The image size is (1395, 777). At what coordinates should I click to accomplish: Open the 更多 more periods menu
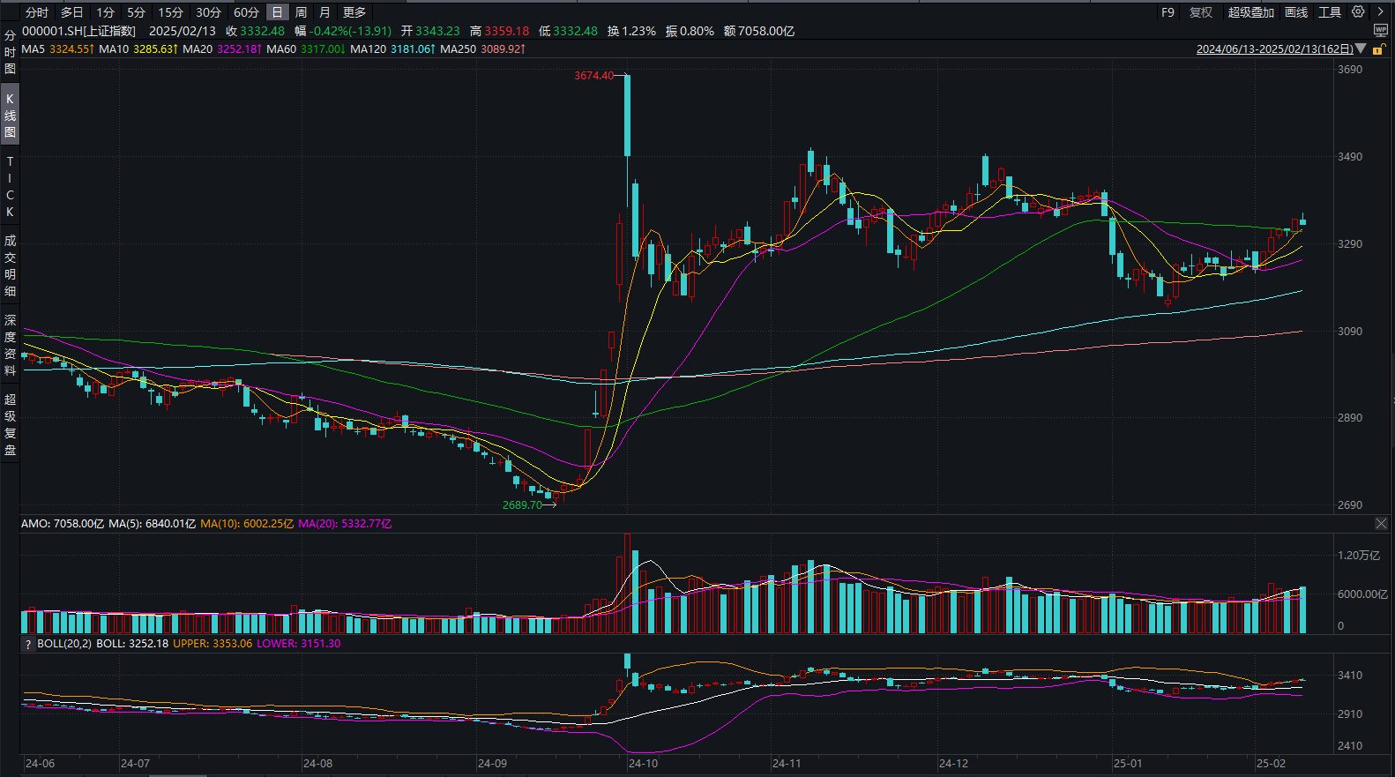[x=354, y=12]
